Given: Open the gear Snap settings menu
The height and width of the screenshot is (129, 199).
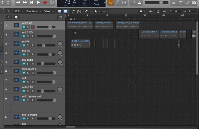Looking at the screenshot, I should point(142,11).
